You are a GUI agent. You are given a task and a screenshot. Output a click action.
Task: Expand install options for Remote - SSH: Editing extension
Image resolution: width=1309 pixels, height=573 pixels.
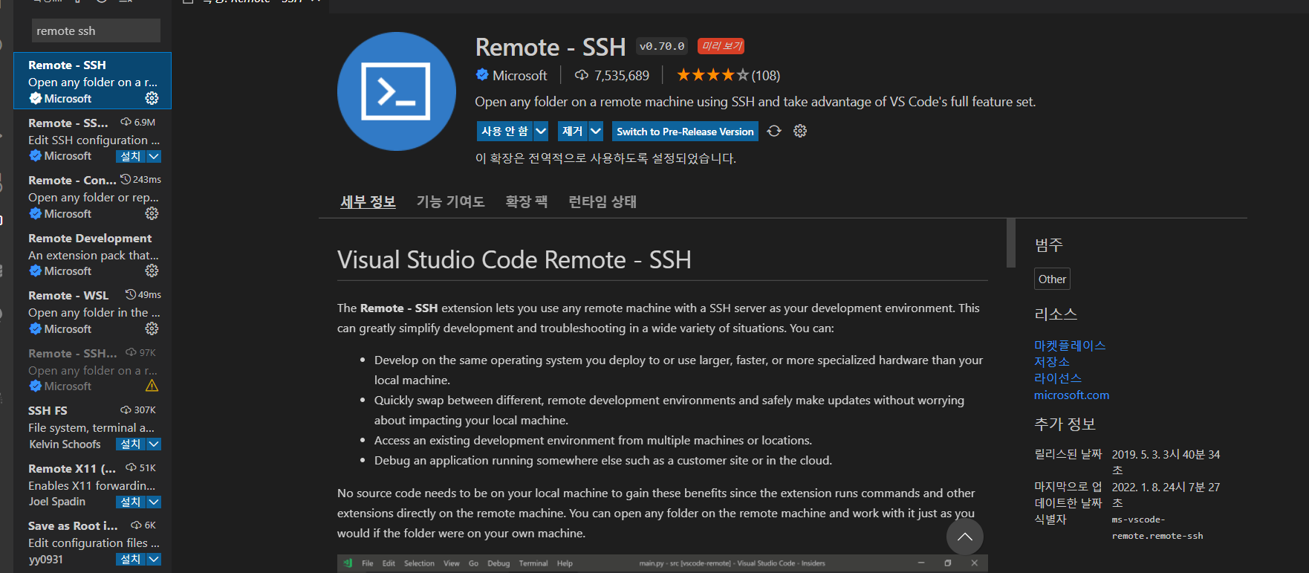click(x=154, y=156)
